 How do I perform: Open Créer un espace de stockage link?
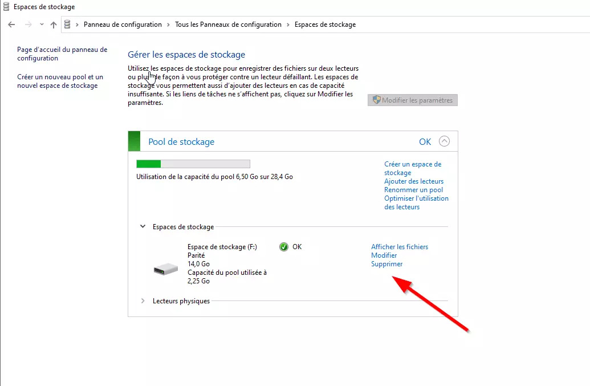pyautogui.click(x=412, y=168)
